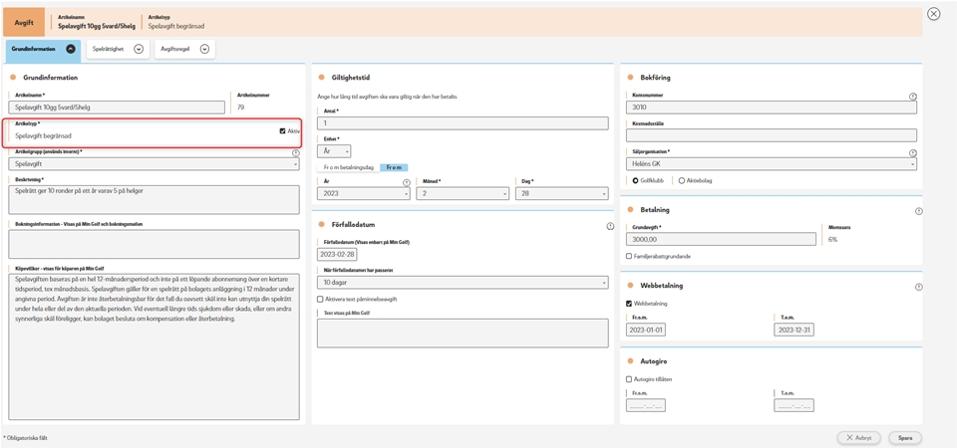The width and height of the screenshot is (957, 448).
Task: Expand the 10 dagar dropdown
Action: [462, 283]
